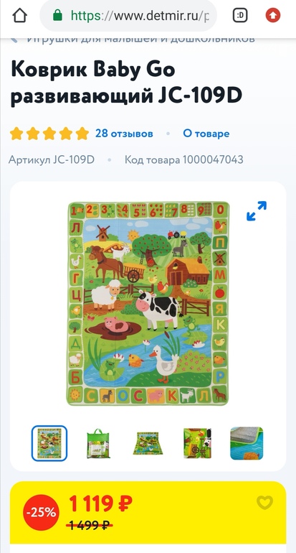This screenshot has width=296, height=553.
Task: Tap the main farm mat image
Action: tap(148, 303)
